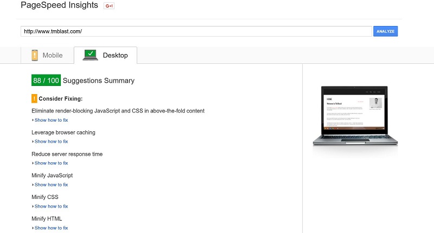This screenshot has height=233, width=434.
Task: Click the laptop website preview thumbnail
Action: [x=355, y=115]
